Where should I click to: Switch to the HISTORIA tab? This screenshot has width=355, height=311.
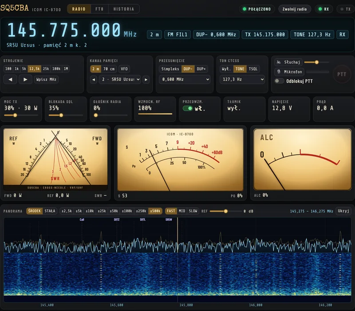124,9
